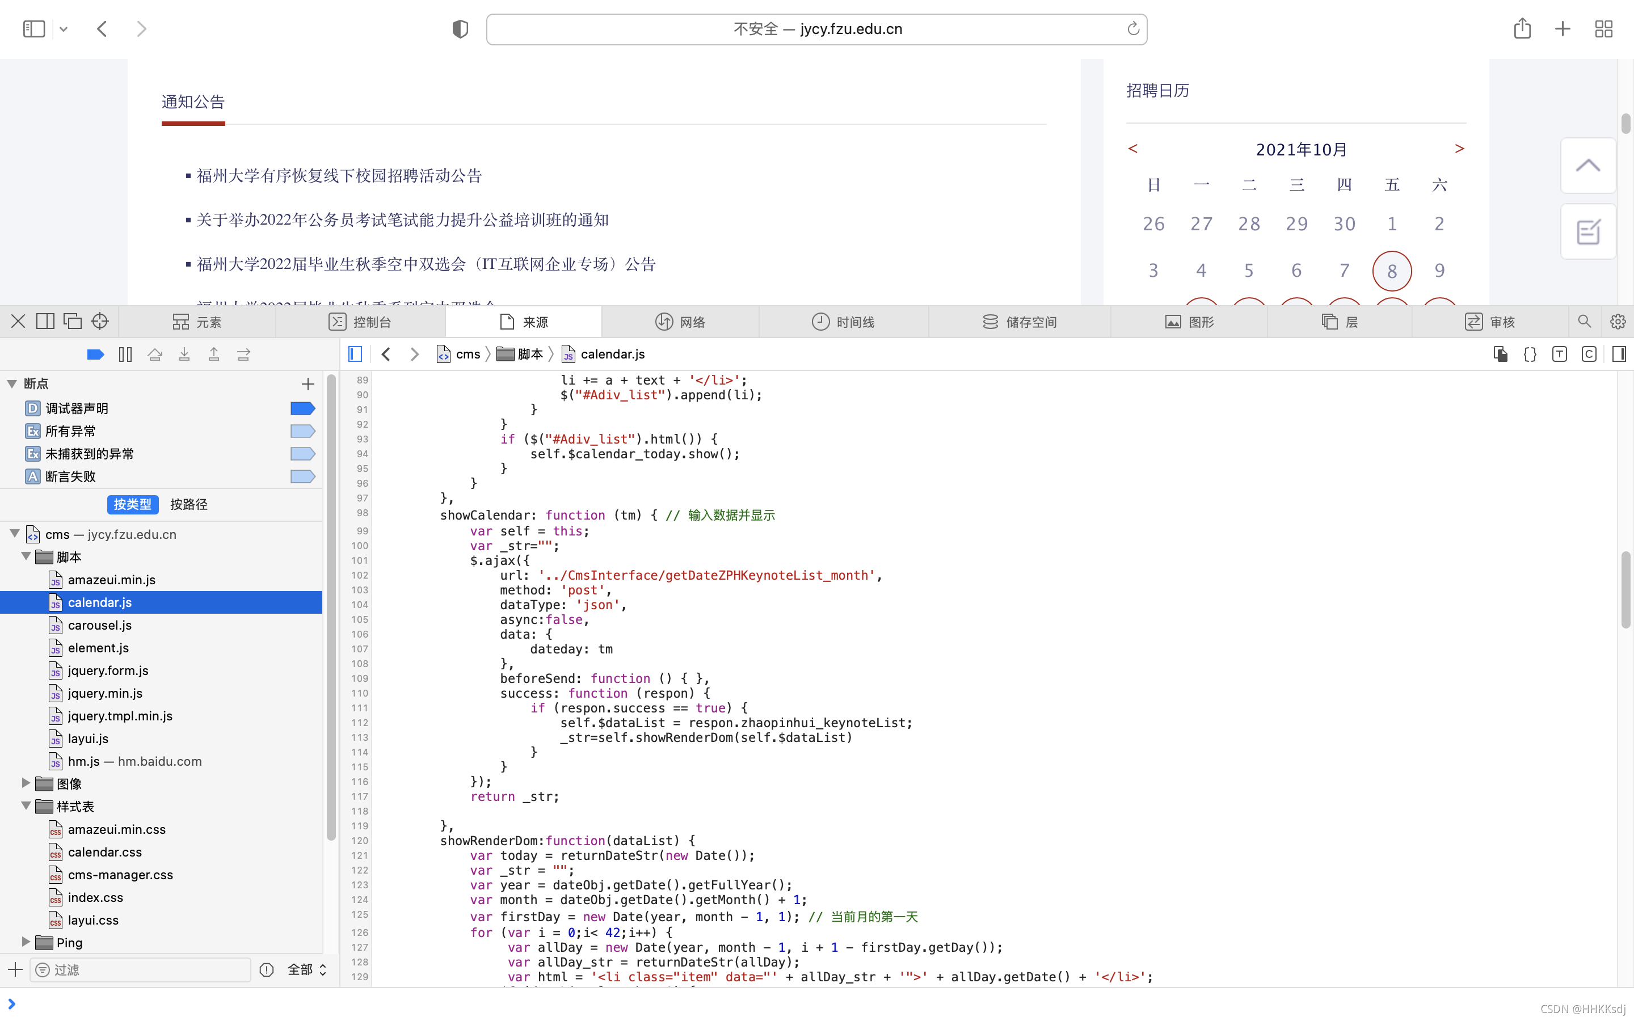The height and width of the screenshot is (1021, 1634).
Task: Collapse the 脚本 folder
Action: [x=26, y=556]
